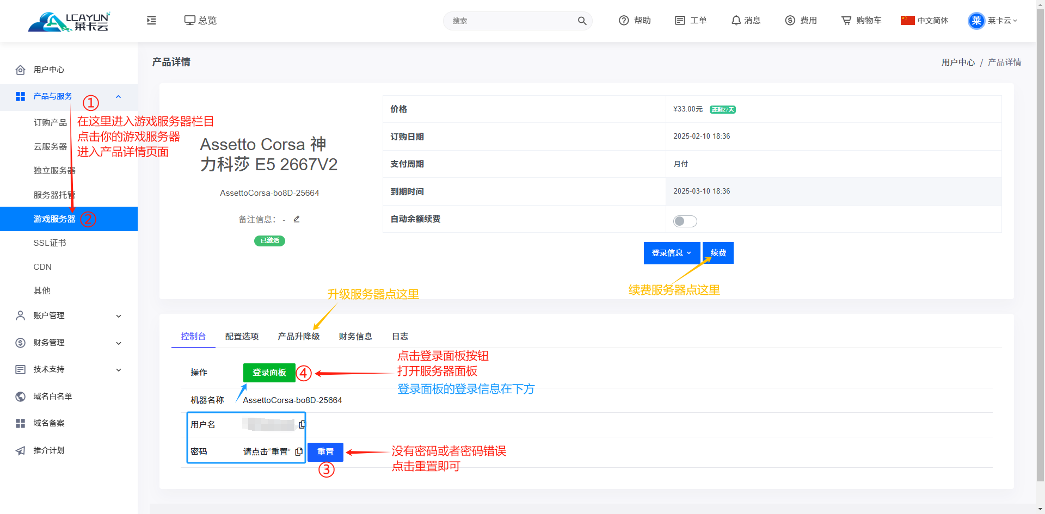
Task: Click the 已激活 status badge
Action: (269, 240)
